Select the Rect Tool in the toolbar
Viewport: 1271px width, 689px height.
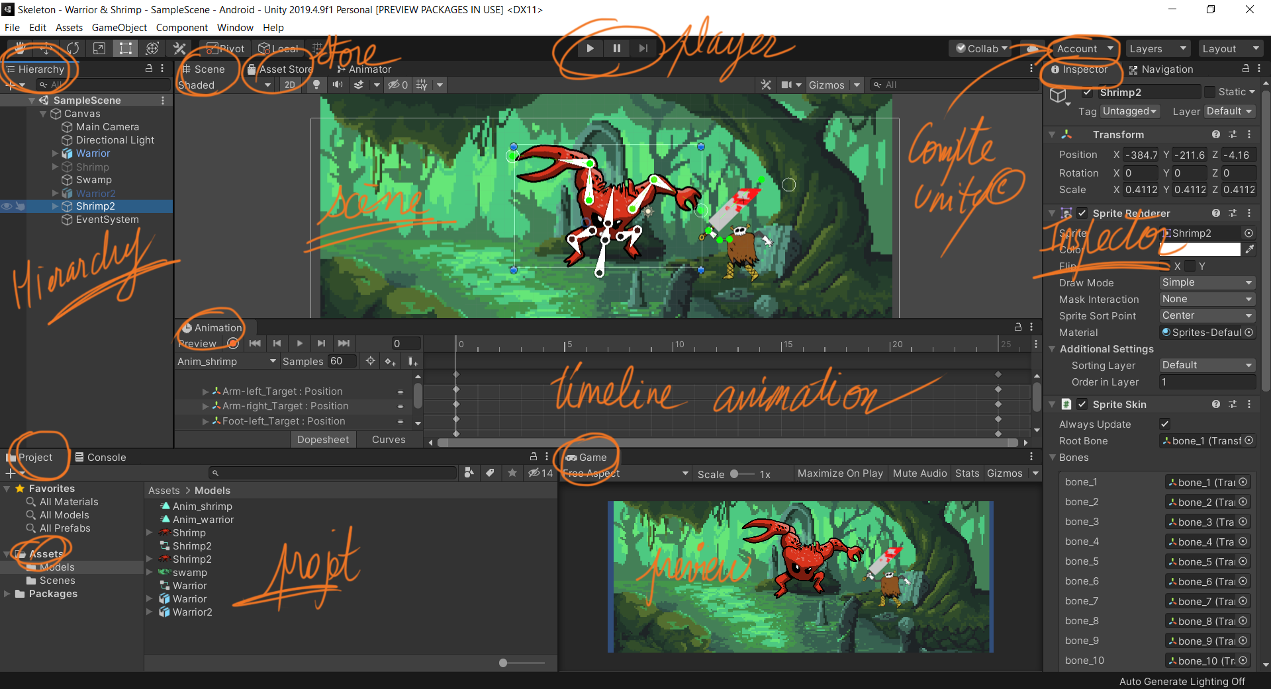coord(125,48)
